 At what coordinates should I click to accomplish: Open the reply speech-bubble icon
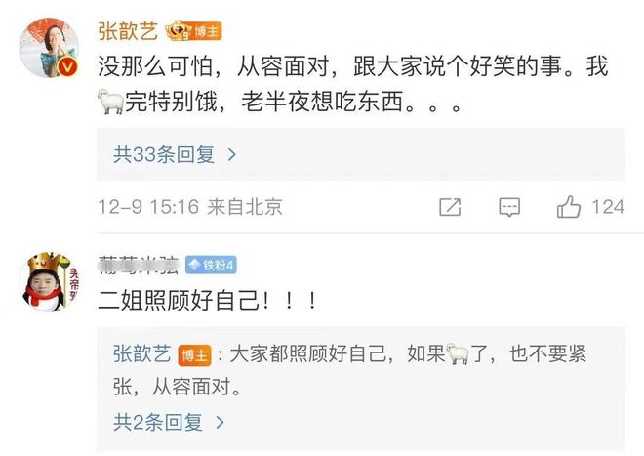click(x=509, y=207)
